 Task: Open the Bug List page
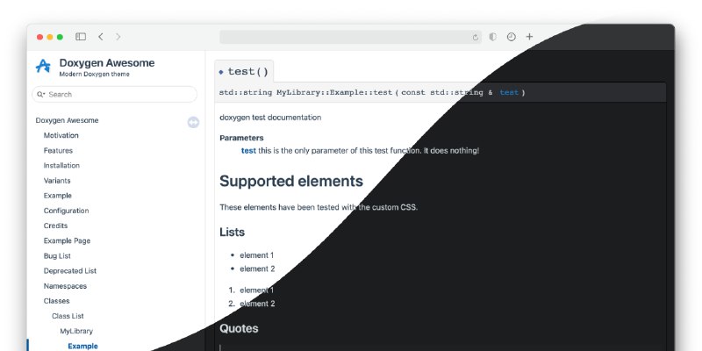click(x=57, y=255)
